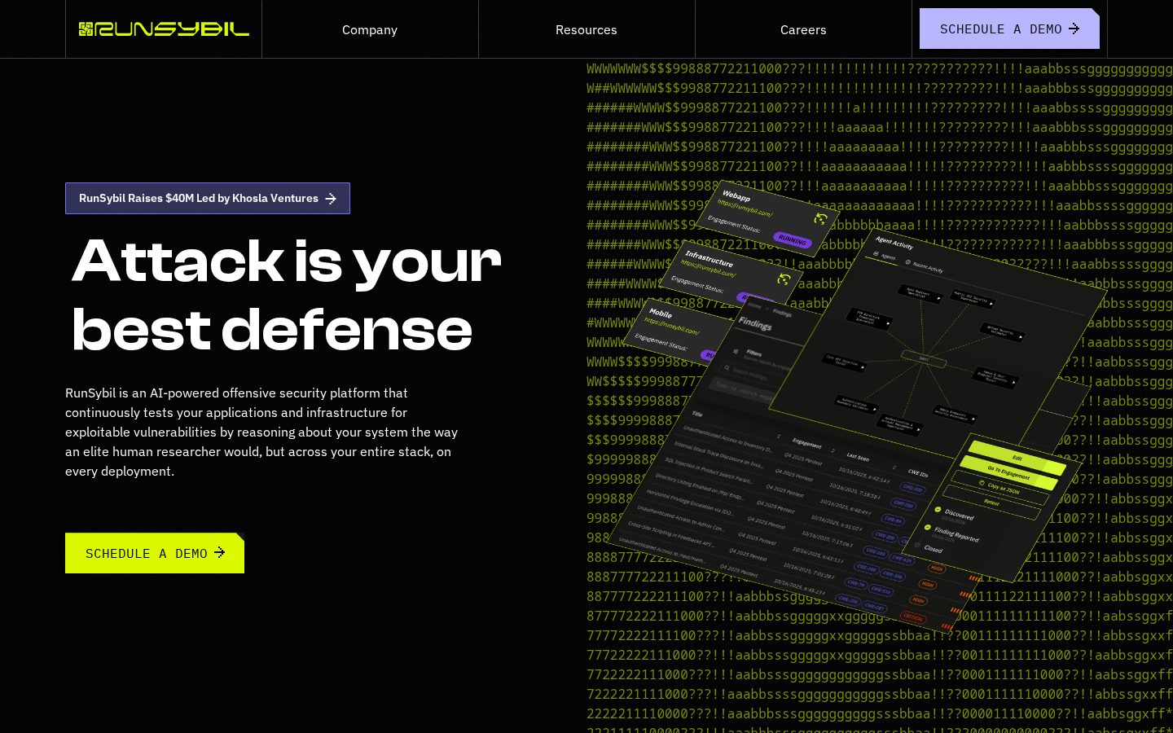The width and height of the screenshot is (1173, 733).
Task: Click the RunSybil logo in the header
Action: pos(164,29)
